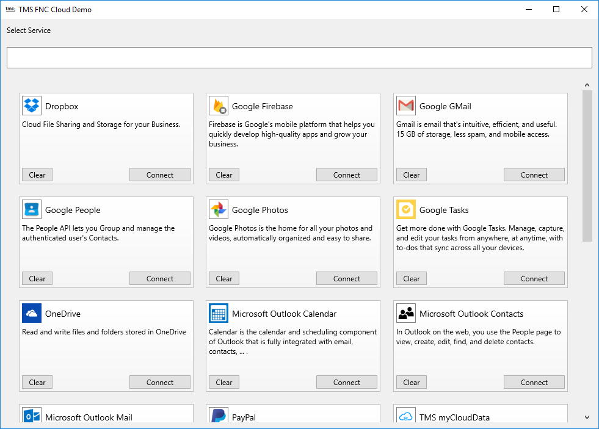
Task: Clear the Google People connection
Action: click(x=37, y=279)
